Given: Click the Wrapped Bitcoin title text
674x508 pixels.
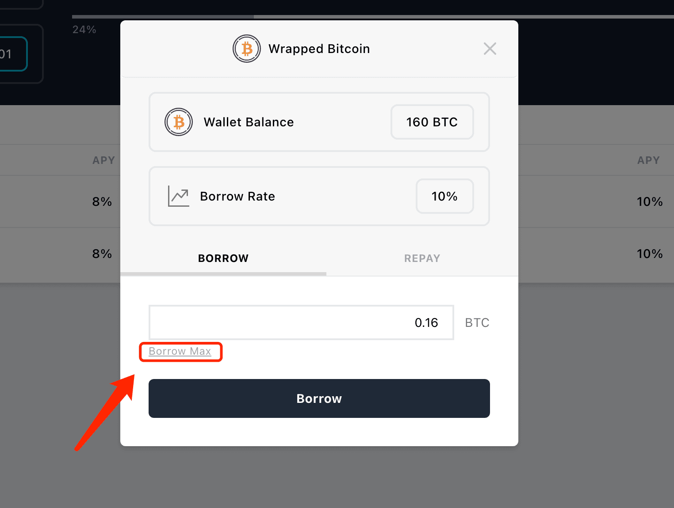Looking at the screenshot, I should (319, 49).
